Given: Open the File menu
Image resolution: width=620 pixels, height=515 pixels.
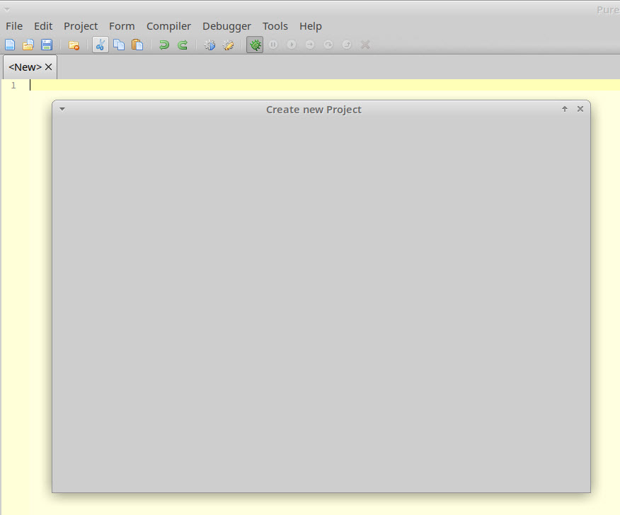Looking at the screenshot, I should (14, 26).
